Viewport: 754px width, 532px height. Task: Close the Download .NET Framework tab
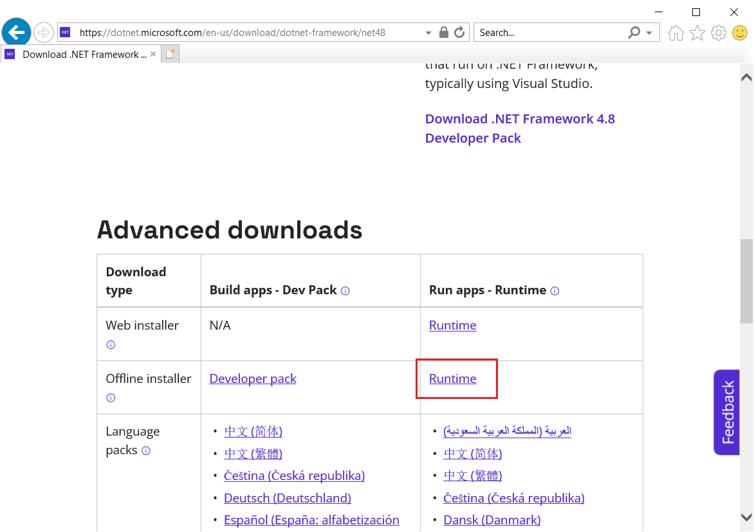153,54
